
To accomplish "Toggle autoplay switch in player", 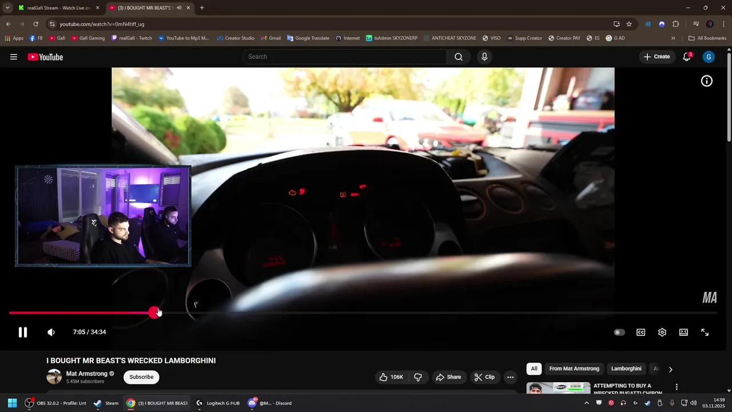I will tap(619, 332).
